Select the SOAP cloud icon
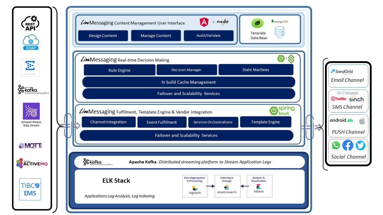 31,42
